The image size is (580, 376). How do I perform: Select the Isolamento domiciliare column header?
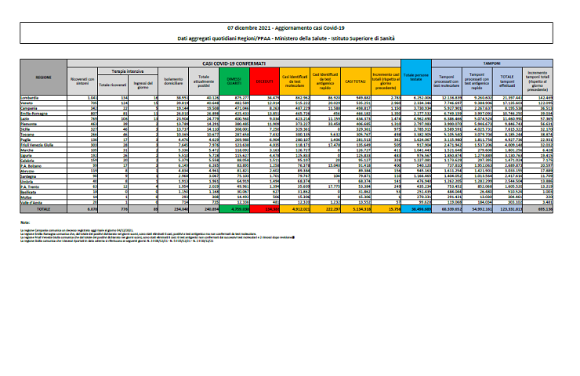click(174, 79)
